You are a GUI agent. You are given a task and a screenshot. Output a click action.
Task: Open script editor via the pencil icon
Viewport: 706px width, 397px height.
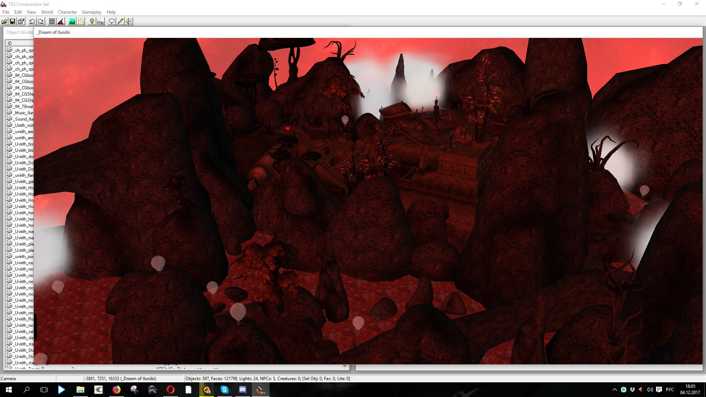click(x=120, y=21)
